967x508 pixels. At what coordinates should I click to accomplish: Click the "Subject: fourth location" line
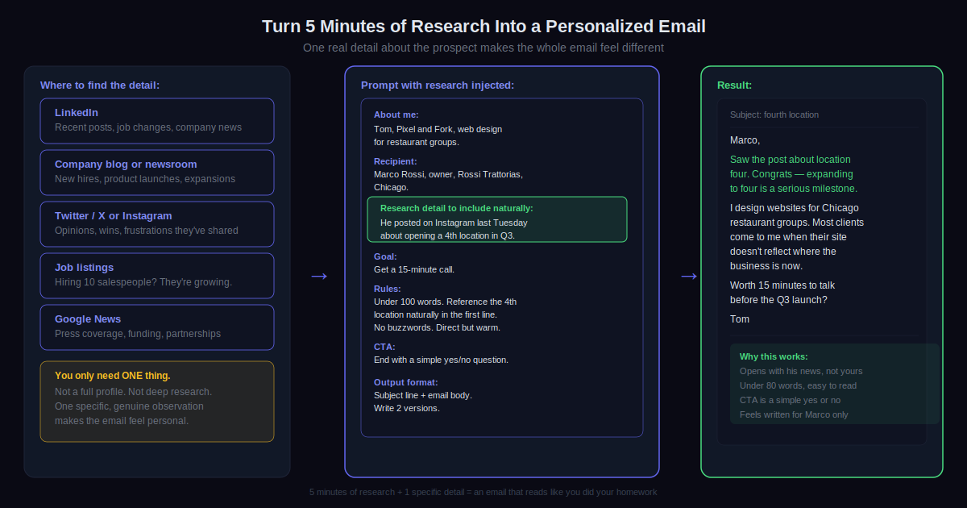click(x=774, y=115)
